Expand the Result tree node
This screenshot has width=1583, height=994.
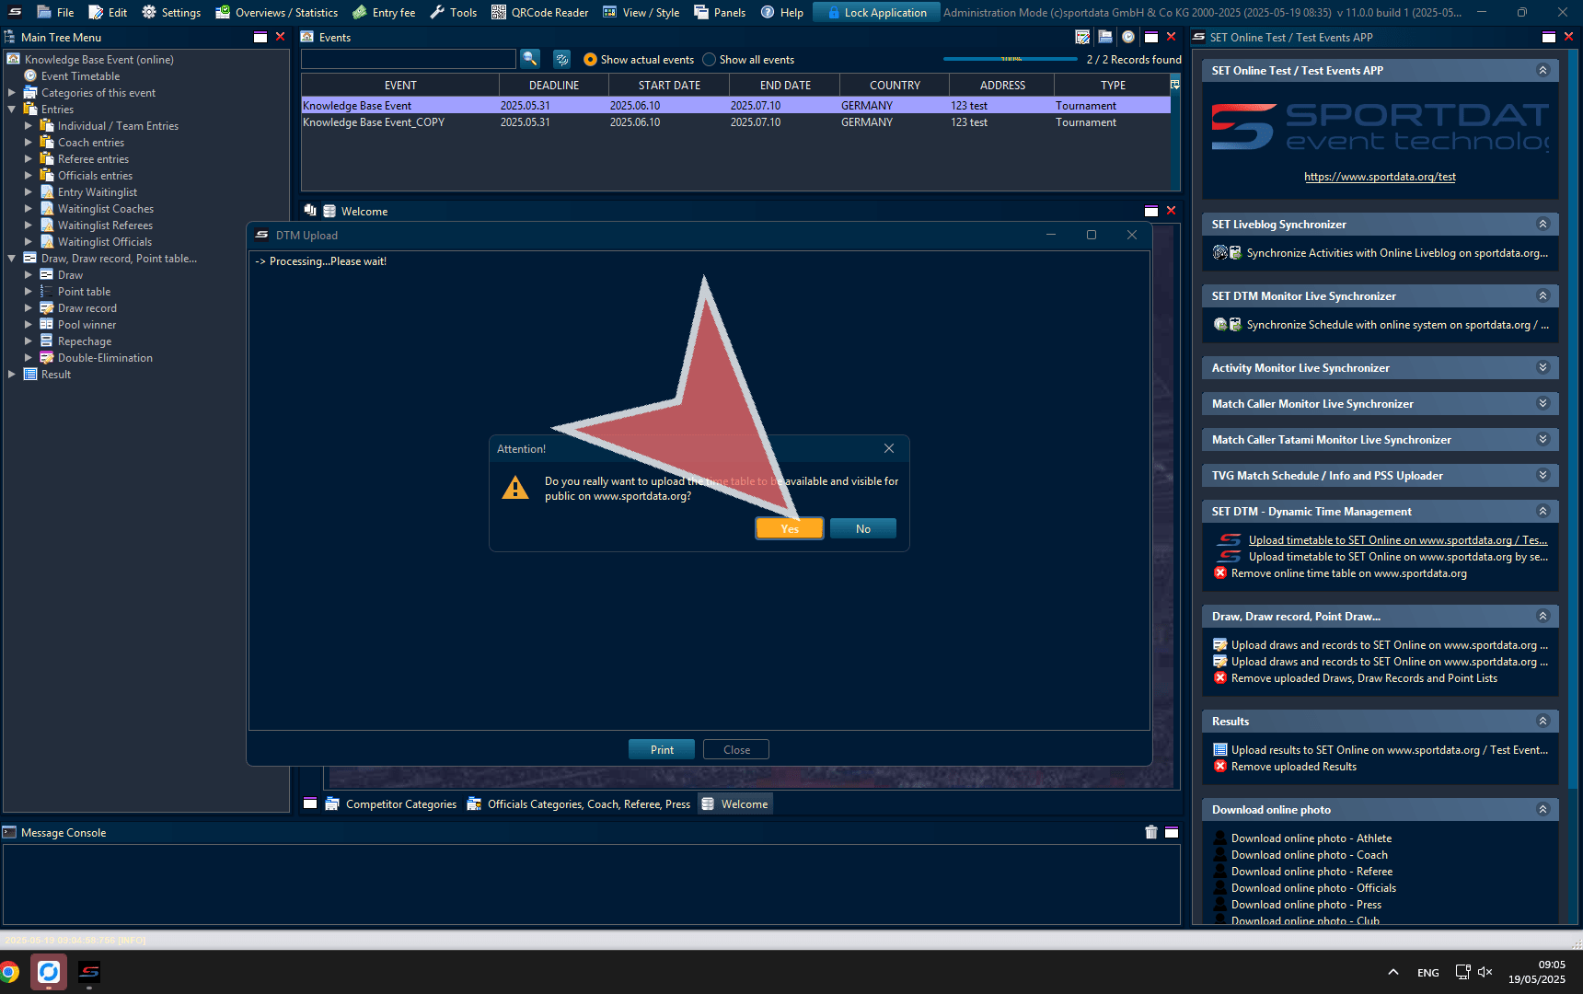tap(12, 375)
